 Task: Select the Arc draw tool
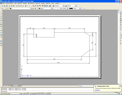tap(1, 22)
